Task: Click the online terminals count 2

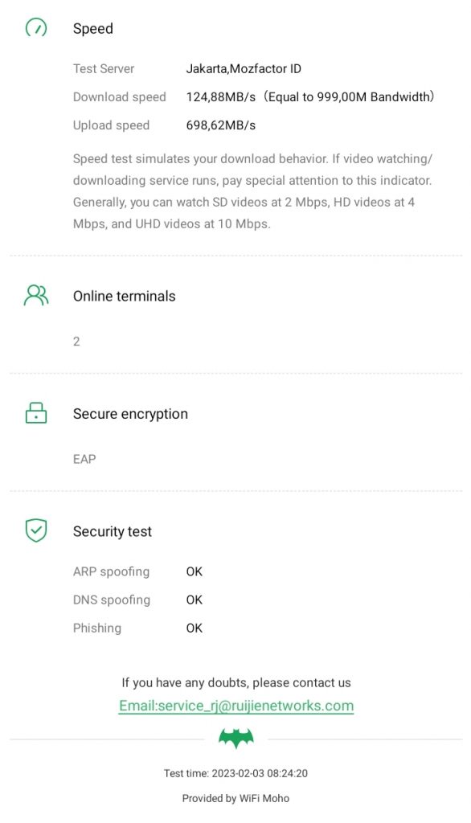Action: tap(76, 342)
